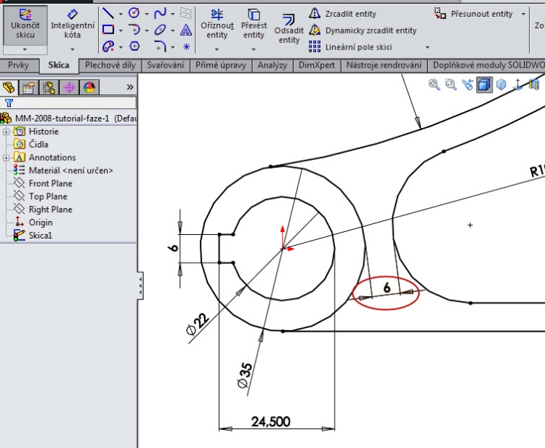Switch to the Analýzy tab

[272, 65]
